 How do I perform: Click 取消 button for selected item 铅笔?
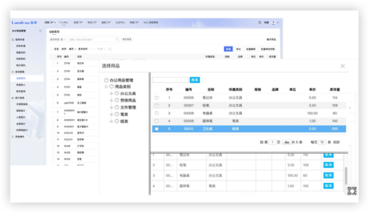328,165
